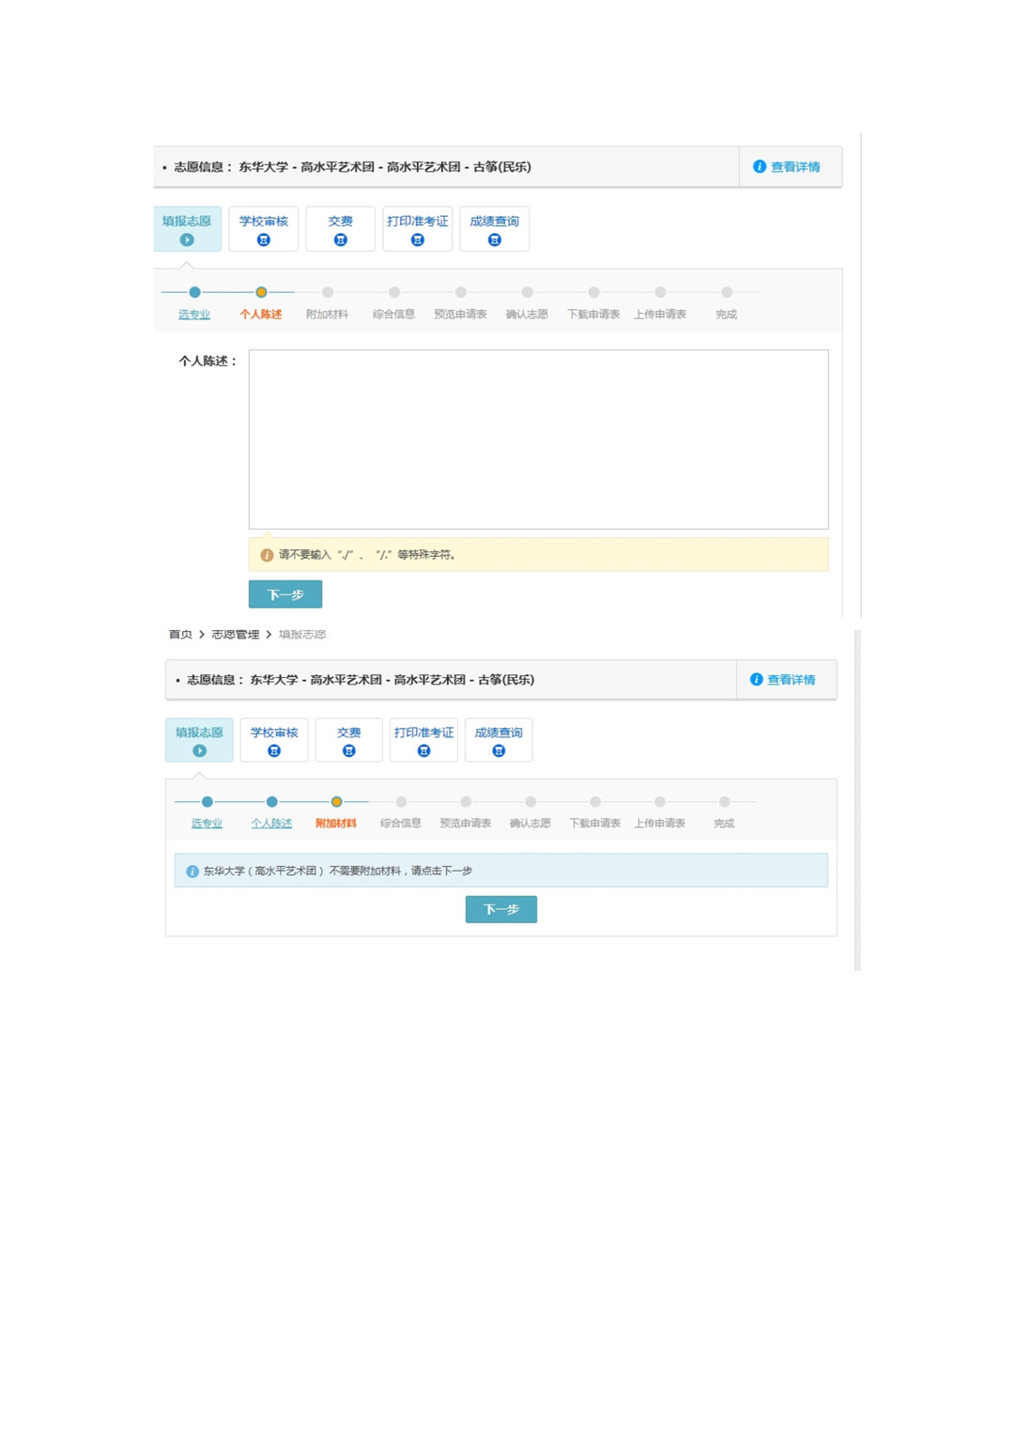Click 下一步 button below personal statement
The height and width of the screenshot is (1434, 1014).
click(x=285, y=594)
